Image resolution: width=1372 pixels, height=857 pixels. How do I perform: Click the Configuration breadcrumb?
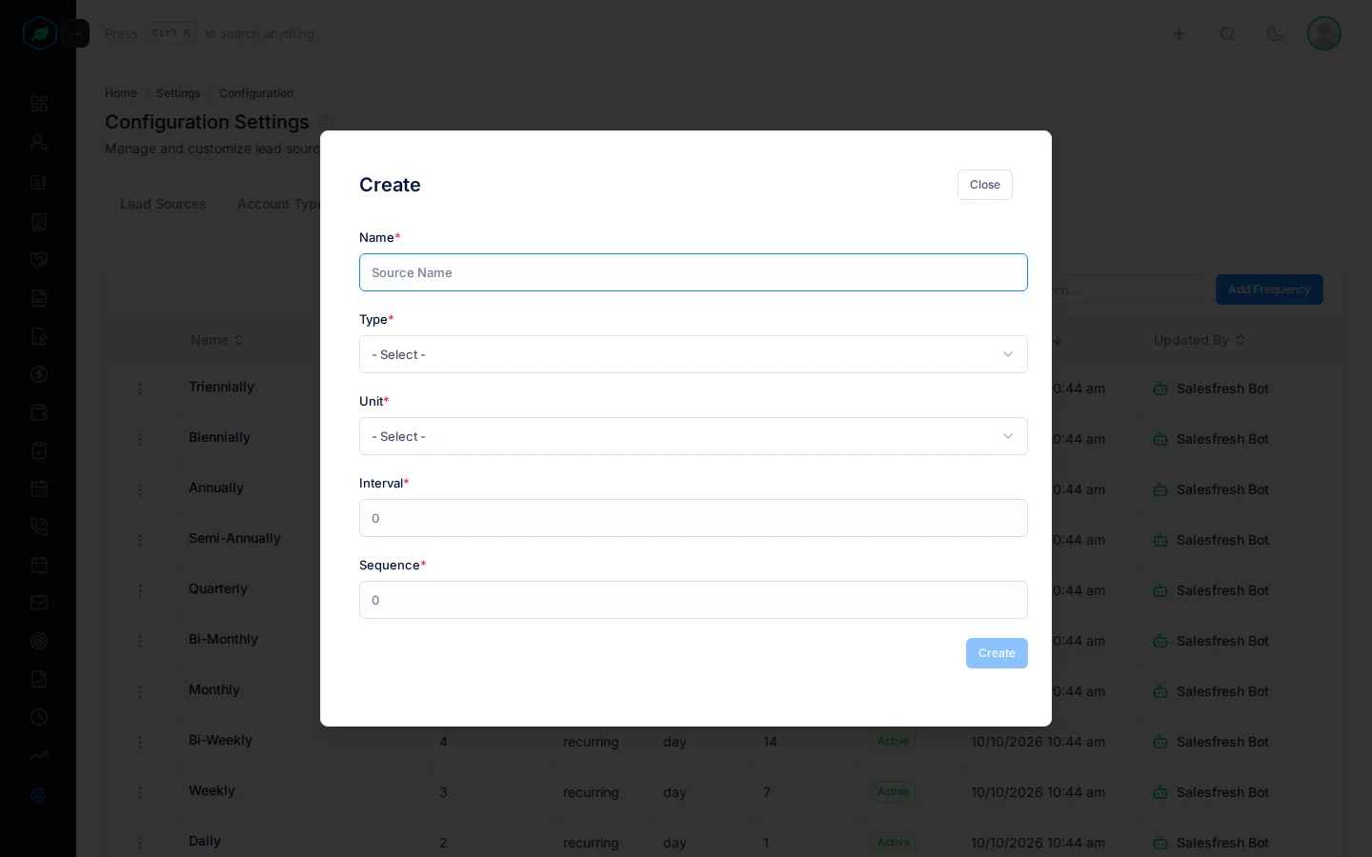click(x=256, y=93)
